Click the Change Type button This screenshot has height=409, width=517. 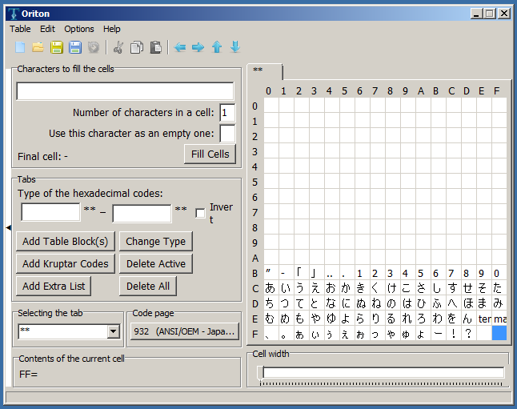click(155, 242)
